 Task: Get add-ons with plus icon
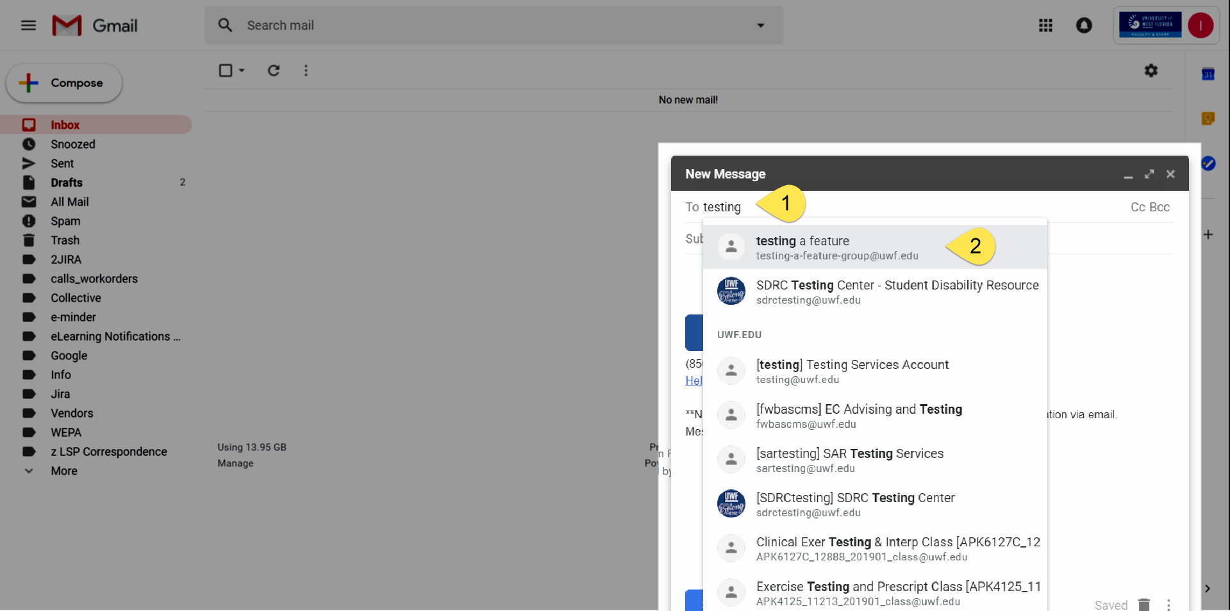tap(1208, 234)
